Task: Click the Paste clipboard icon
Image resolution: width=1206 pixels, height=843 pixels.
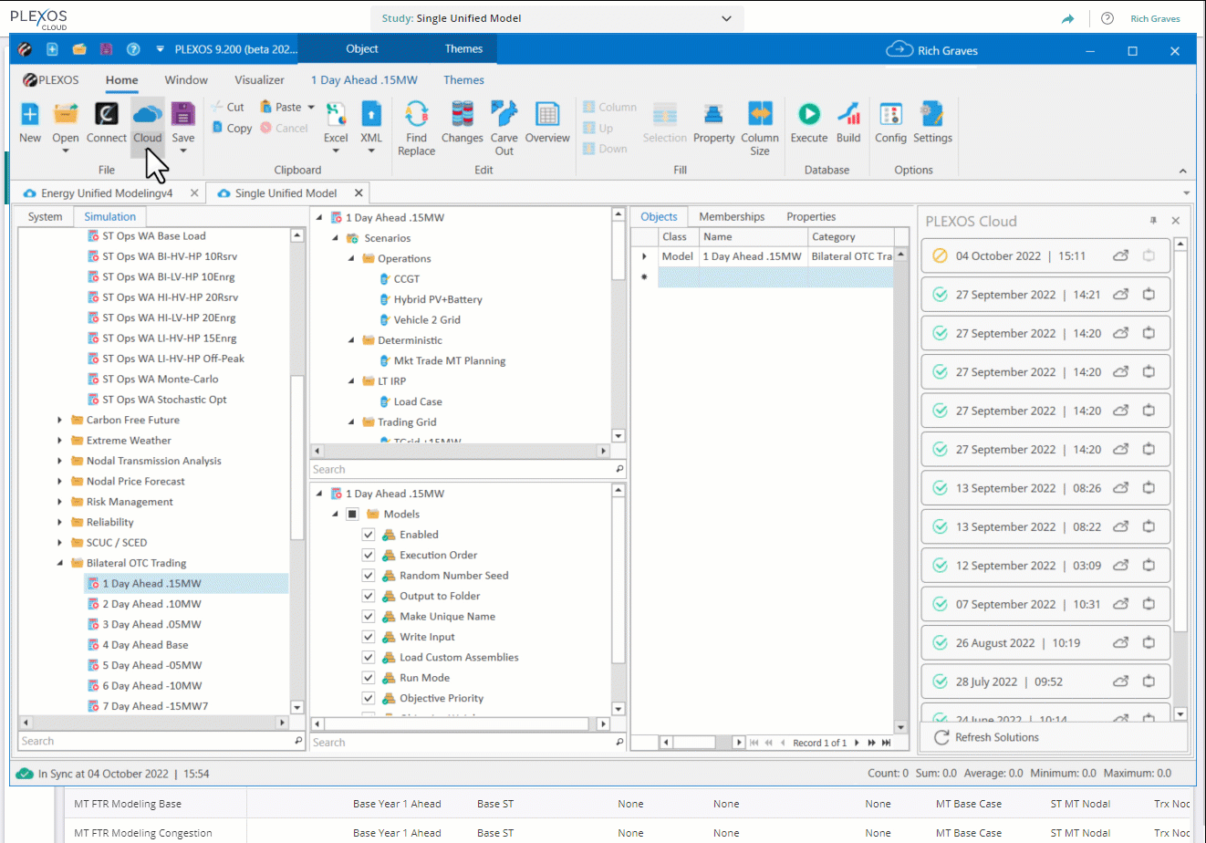Action: point(266,107)
